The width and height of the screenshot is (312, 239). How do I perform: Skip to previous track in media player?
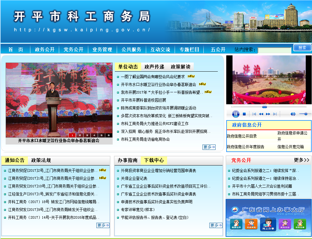click(254, 114)
